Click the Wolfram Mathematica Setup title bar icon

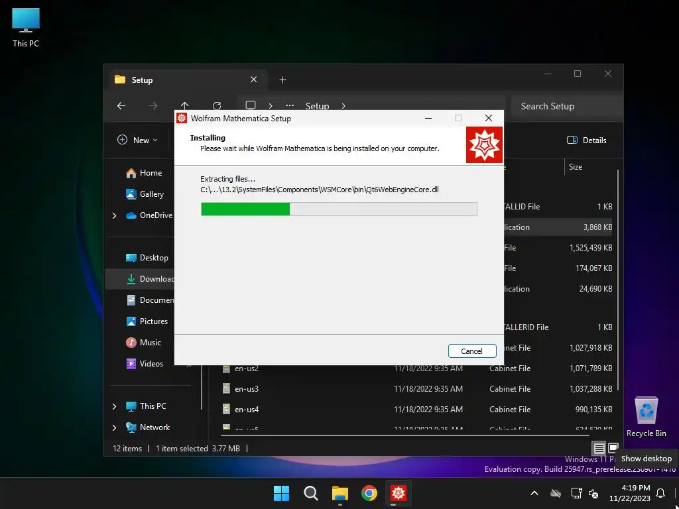(182, 118)
